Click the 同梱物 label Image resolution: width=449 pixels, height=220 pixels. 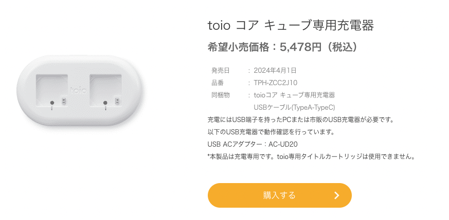(221, 95)
